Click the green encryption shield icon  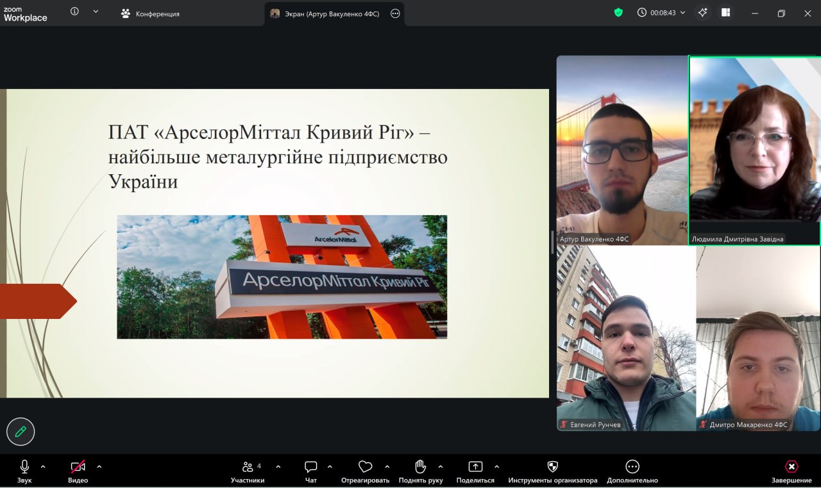point(618,12)
